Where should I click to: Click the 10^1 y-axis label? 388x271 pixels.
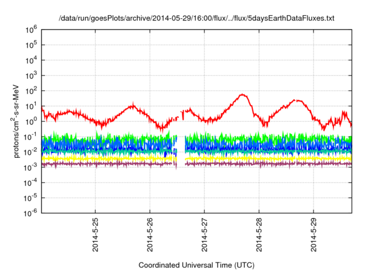31,106
